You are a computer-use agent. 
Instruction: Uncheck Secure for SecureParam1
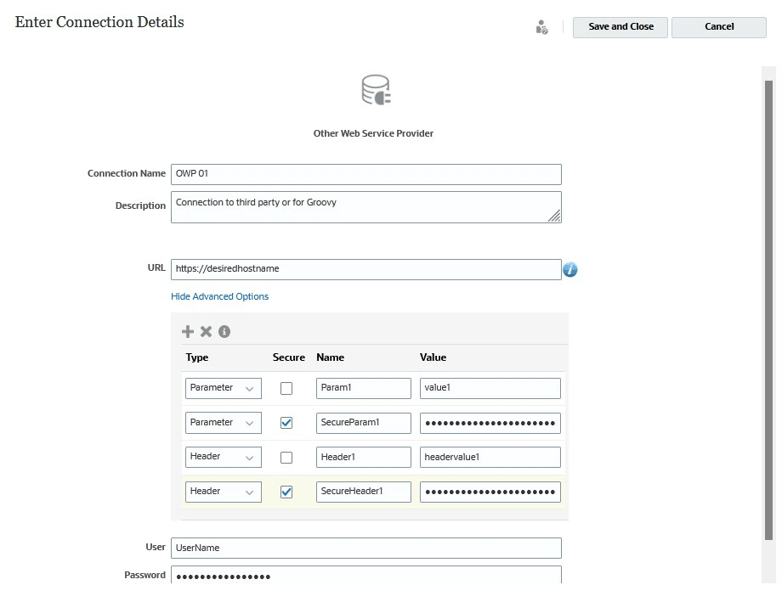point(285,422)
